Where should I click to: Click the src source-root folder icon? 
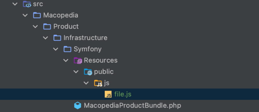pos(27,4)
